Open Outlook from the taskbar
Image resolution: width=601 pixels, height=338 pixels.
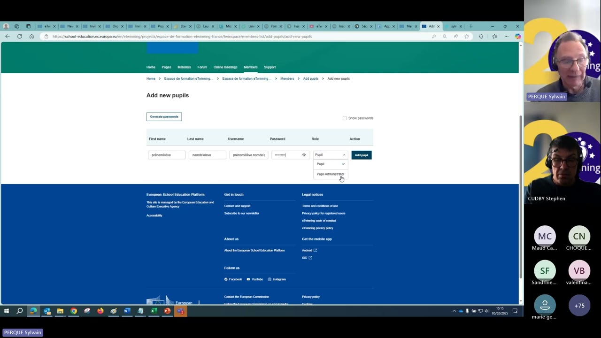pos(47,311)
